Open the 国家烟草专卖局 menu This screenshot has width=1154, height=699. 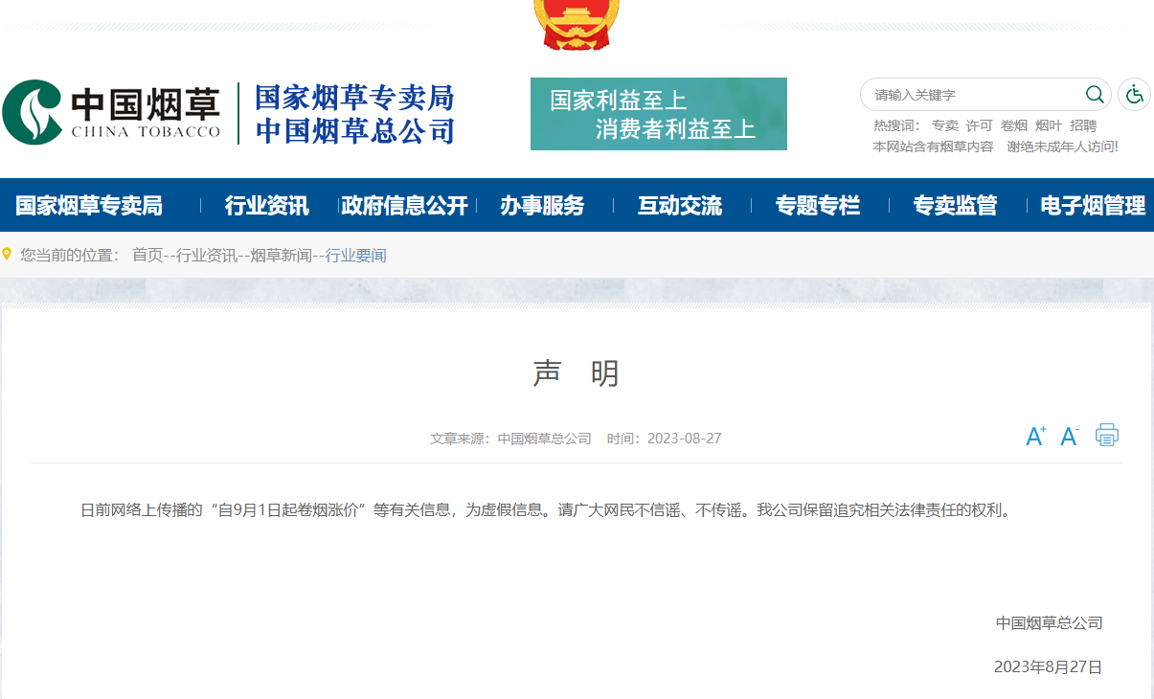click(x=89, y=205)
